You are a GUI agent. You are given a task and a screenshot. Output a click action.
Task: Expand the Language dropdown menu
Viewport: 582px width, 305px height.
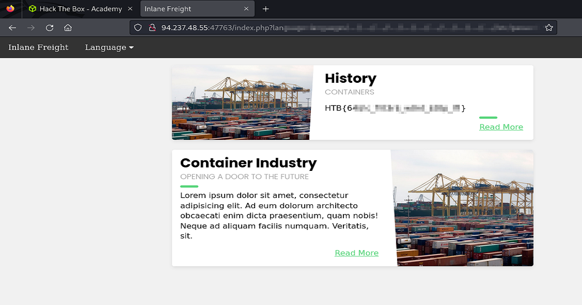coord(109,47)
